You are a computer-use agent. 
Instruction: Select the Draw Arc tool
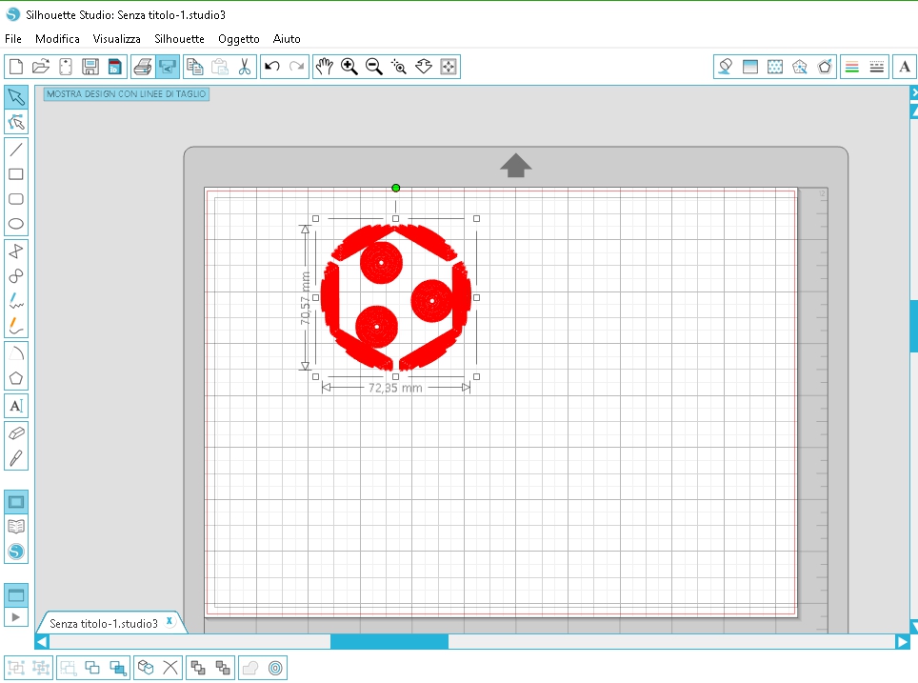pyautogui.click(x=16, y=353)
